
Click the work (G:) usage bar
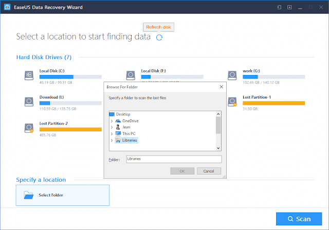click(x=274, y=77)
